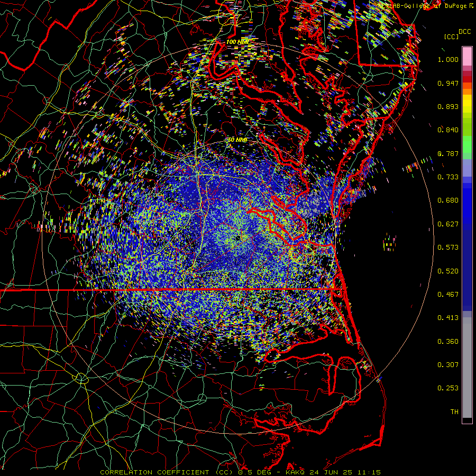Select the 0.627 scale value

pyautogui.click(x=448, y=224)
